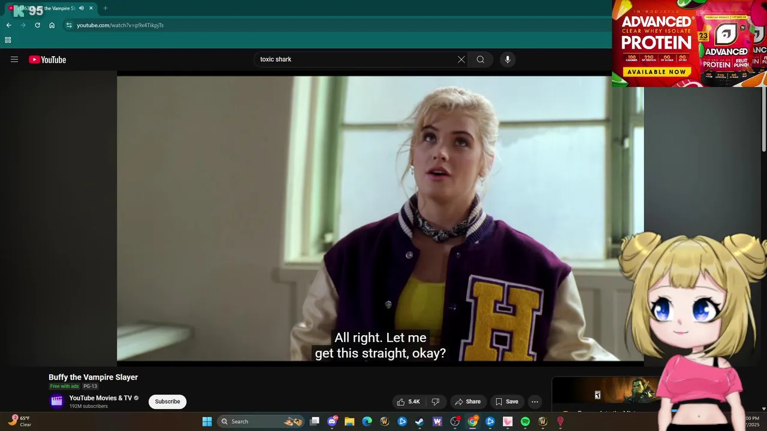Clear the 'toxic shark' search text
This screenshot has height=431, width=767.
click(x=461, y=59)
